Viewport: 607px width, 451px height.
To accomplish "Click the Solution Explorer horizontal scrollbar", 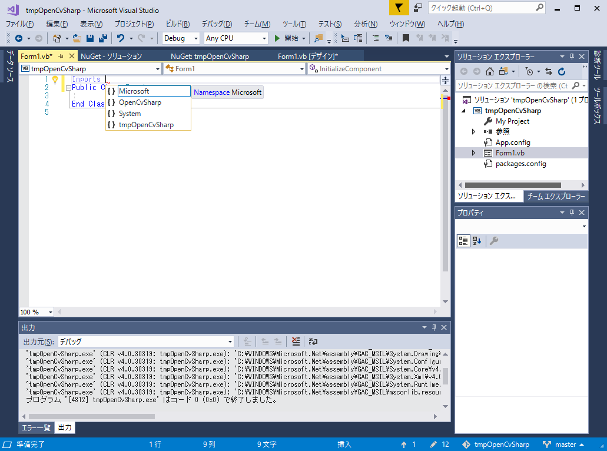I will pos(513,185).
